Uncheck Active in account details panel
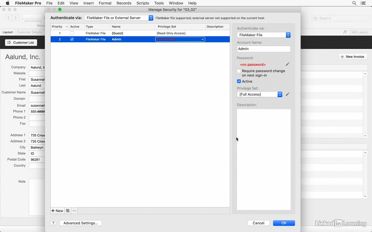This screenshot has height=232, width=372. tap(239, 81)
